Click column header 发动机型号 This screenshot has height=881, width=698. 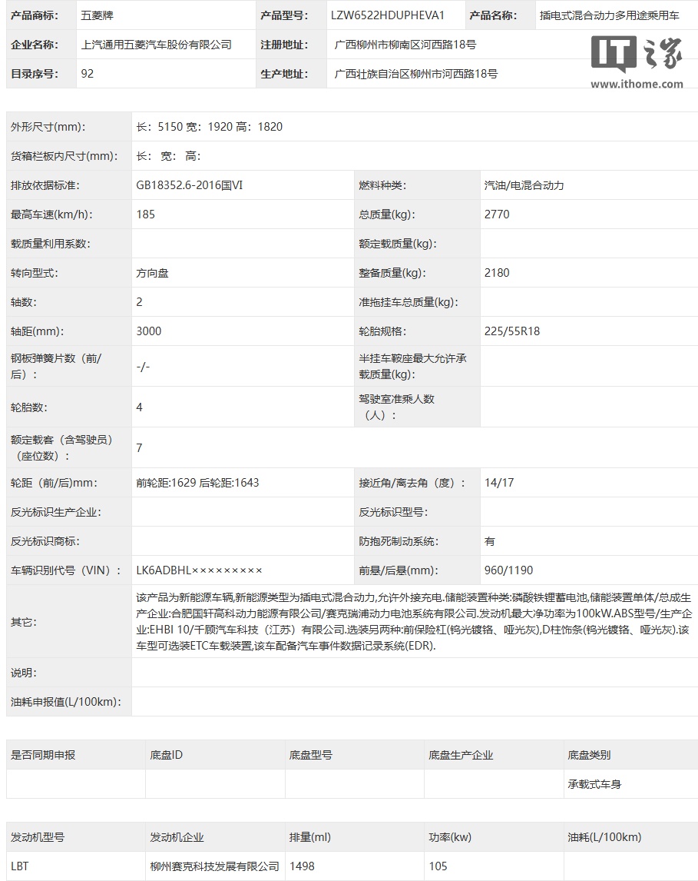tap(38, 836)
